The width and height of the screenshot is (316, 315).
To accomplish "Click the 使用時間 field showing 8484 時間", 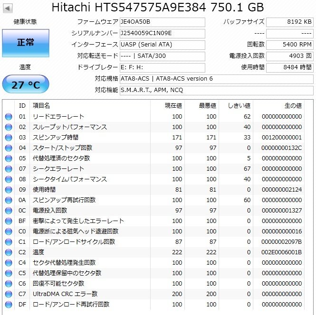I will tap(289, 67).
